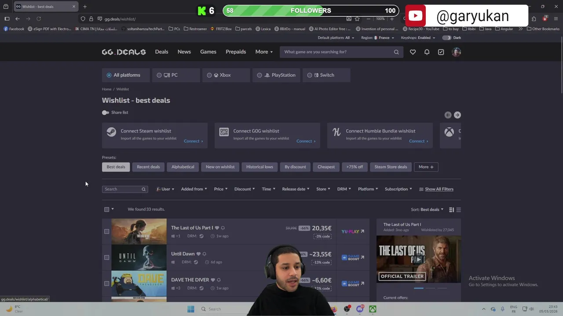
Task: Expand the DRM filter dropdown
Action: (344, 189)
